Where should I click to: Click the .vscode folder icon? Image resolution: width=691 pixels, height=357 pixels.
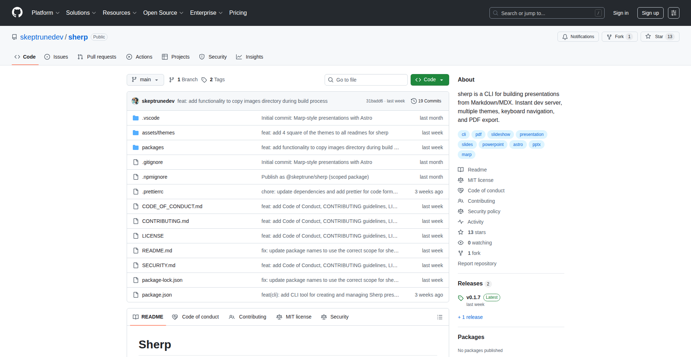136,118
